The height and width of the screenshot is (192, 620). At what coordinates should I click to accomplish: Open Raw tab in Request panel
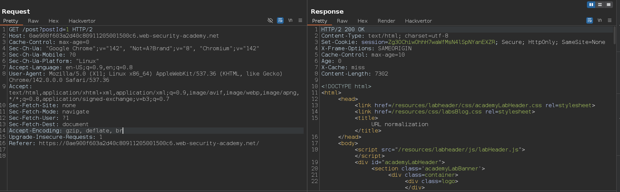[33, 21]
